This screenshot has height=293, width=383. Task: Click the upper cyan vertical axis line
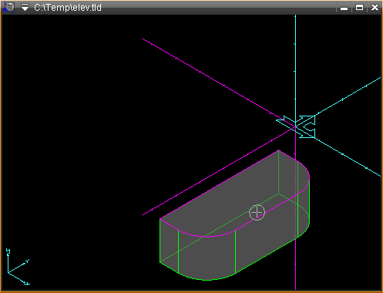(295, 69)
